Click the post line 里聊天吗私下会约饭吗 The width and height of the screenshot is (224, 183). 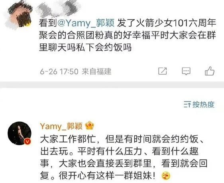(x=85, y=47)
